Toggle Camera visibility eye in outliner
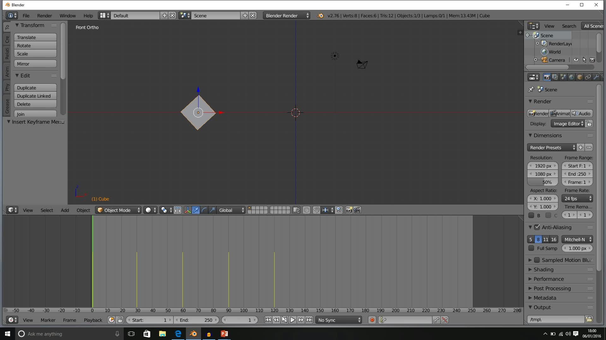This screenshot has width=606, height=340. pyautogui.click(x=576, y=60)
